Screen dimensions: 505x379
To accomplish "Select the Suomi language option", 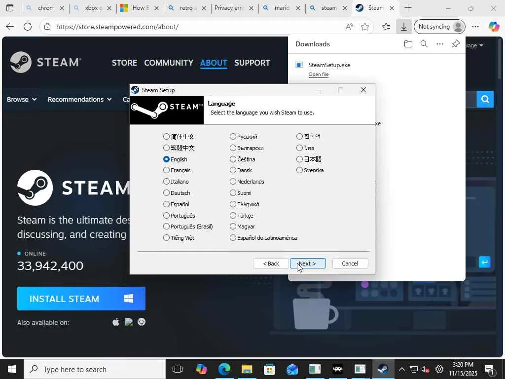I will pyautogui.click(x=233, y=193).
